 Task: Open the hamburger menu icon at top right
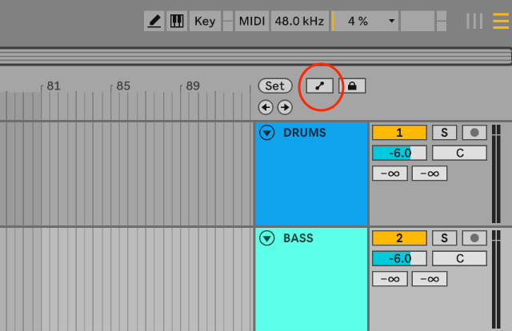(x=500, y=21)
